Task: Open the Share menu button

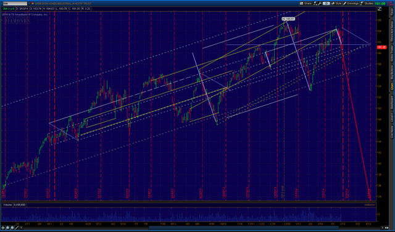Action: [306, 3]
